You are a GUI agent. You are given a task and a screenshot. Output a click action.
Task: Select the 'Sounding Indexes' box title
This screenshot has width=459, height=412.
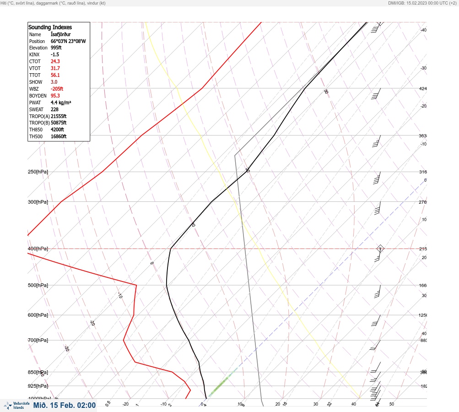tap(50, 27)
